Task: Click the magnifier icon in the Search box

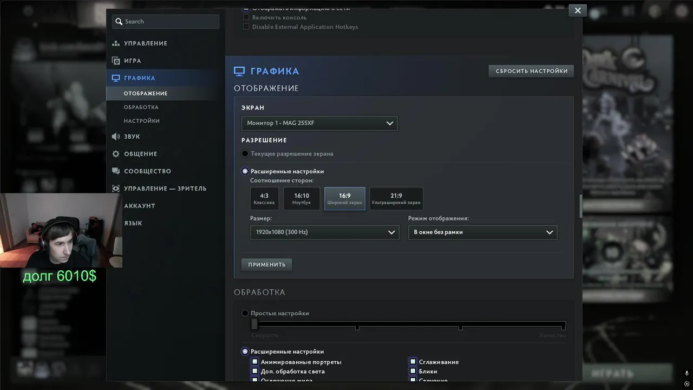Action: coord(118,22)
